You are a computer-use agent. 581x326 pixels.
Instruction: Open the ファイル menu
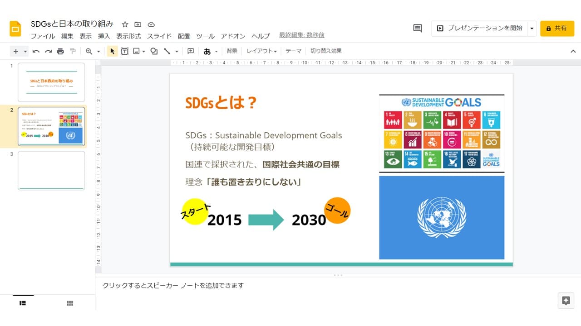pyautogui.click(x=43, y=36)
